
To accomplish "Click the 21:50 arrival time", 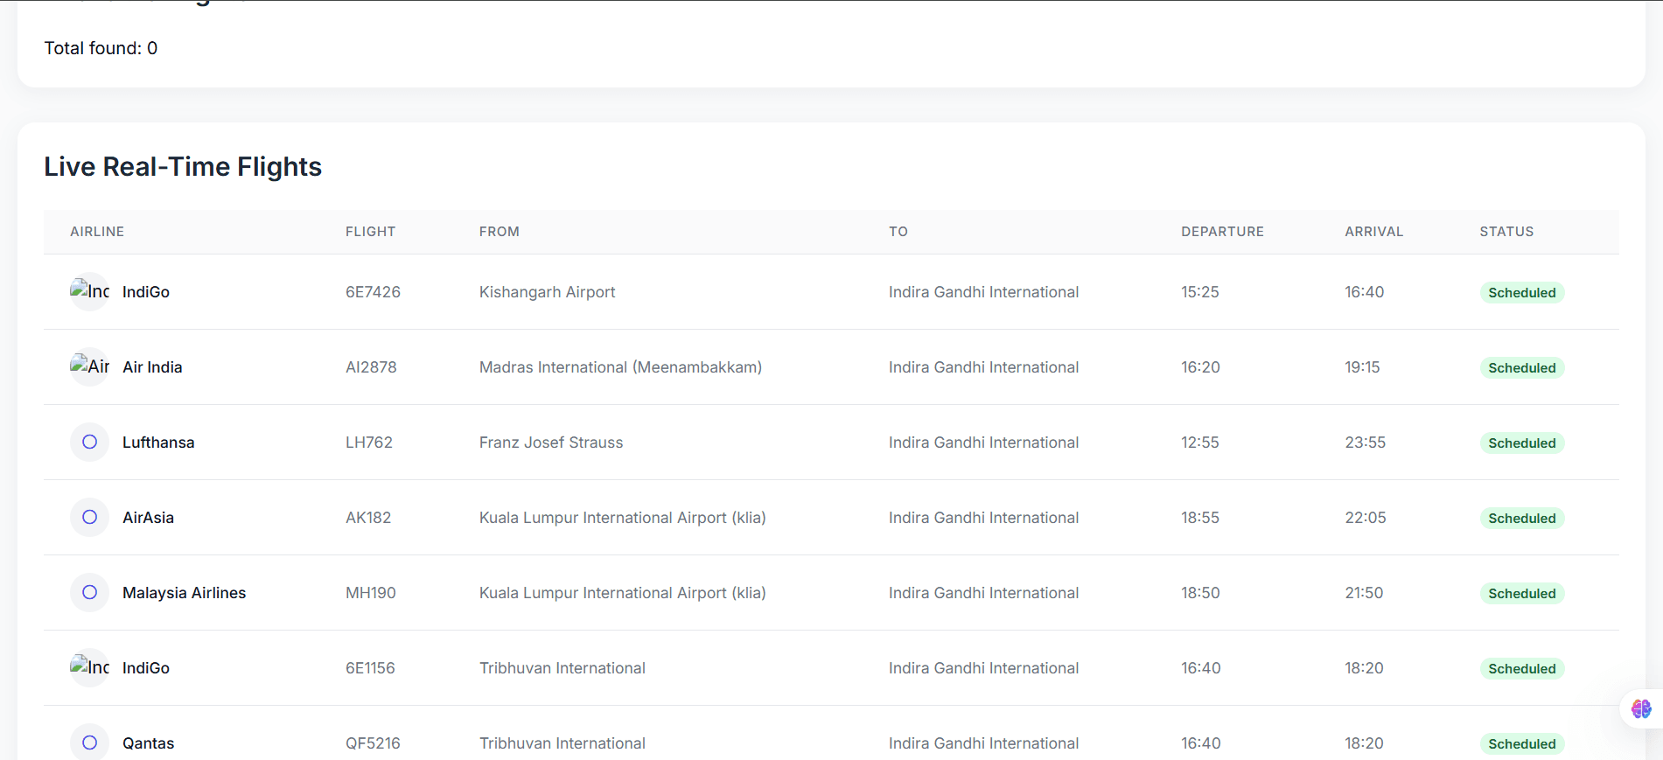I will click(x=1364, y=593).
